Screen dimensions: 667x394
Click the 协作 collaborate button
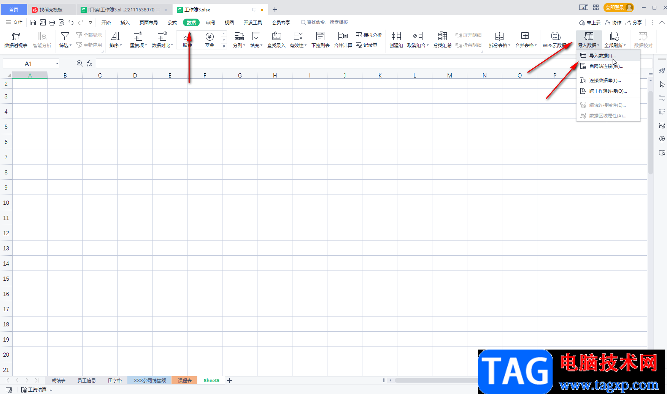[x=613, y=22]
